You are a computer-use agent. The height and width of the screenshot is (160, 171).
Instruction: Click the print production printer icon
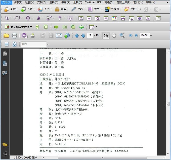[x=123, y=18]
